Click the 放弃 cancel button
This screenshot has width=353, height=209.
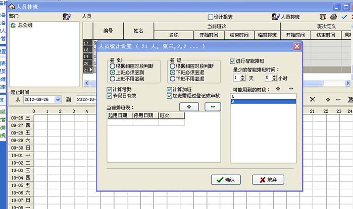click(x=268, y=180)
